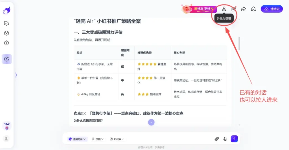The image size is (289, 150).
Task: Click the 情绪云 button
Action: point(272,9)
